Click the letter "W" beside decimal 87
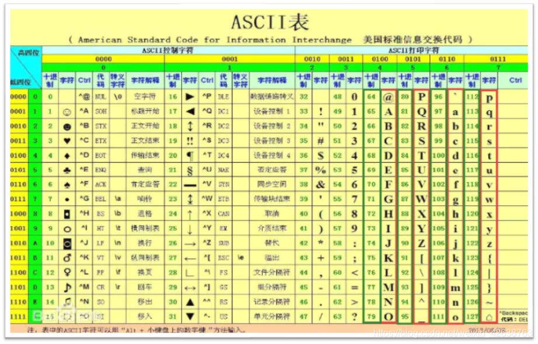538x344 pixels. coord(421,199)
